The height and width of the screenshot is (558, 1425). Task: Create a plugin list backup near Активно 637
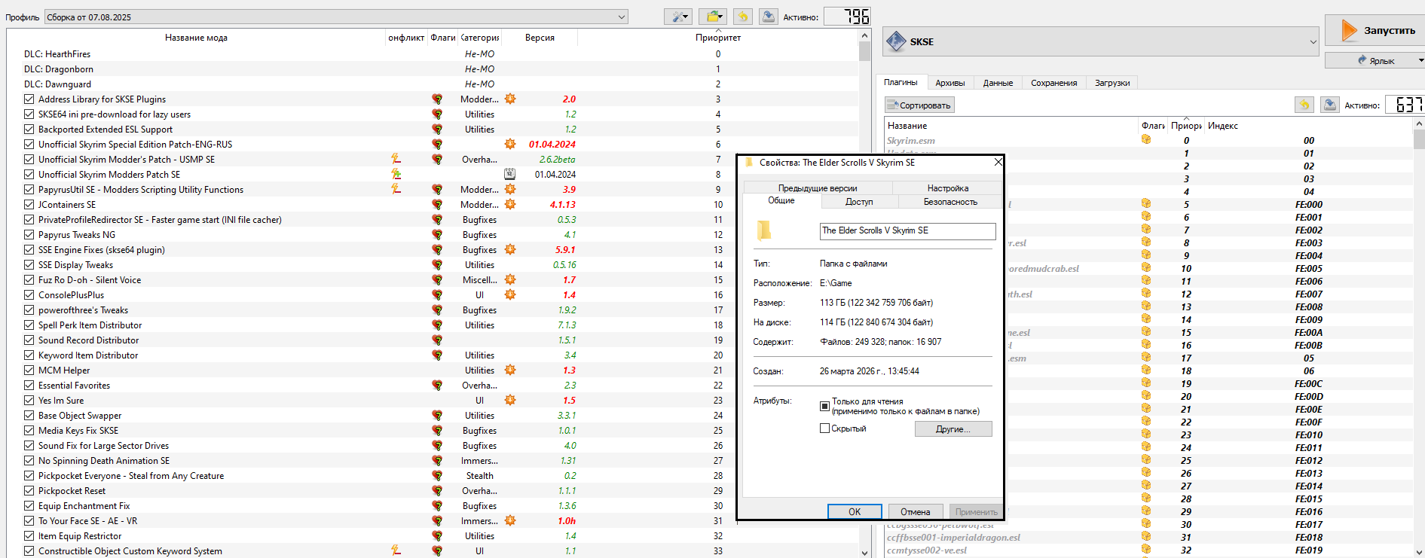[1330, 105]
